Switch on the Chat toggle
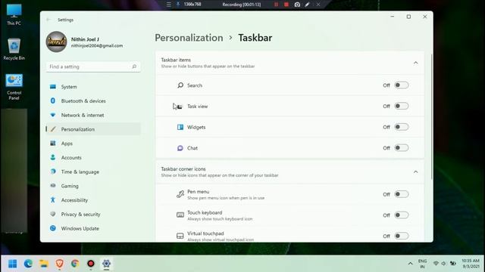Screen dimensions: 485x272 (x=401, y=148)
